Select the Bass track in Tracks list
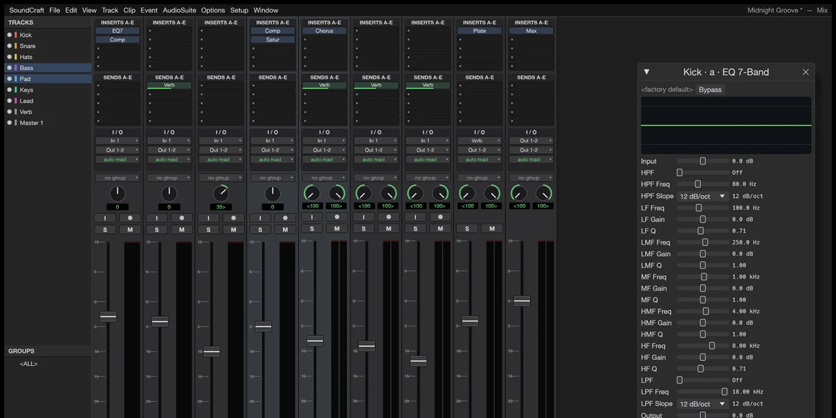The width and height of the screenshot is (836, 418). [x=48, y=68]
